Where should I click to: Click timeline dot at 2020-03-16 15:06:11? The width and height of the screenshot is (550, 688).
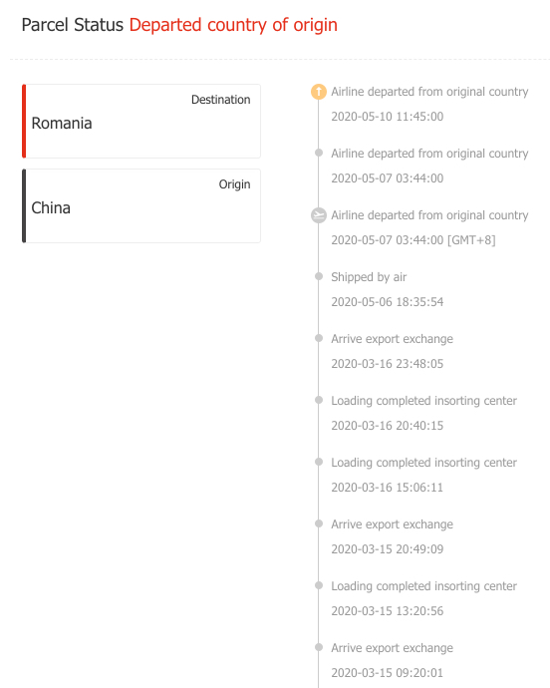coord(319,462)
